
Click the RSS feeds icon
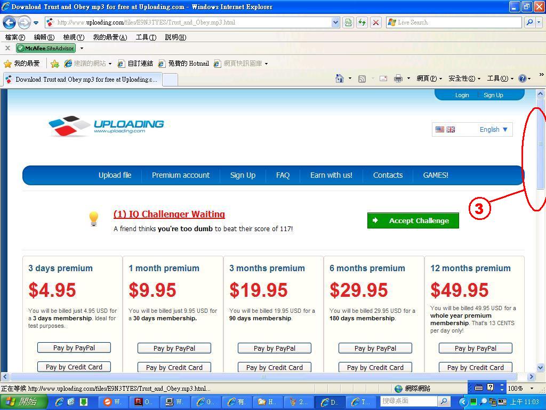point(362,79)
